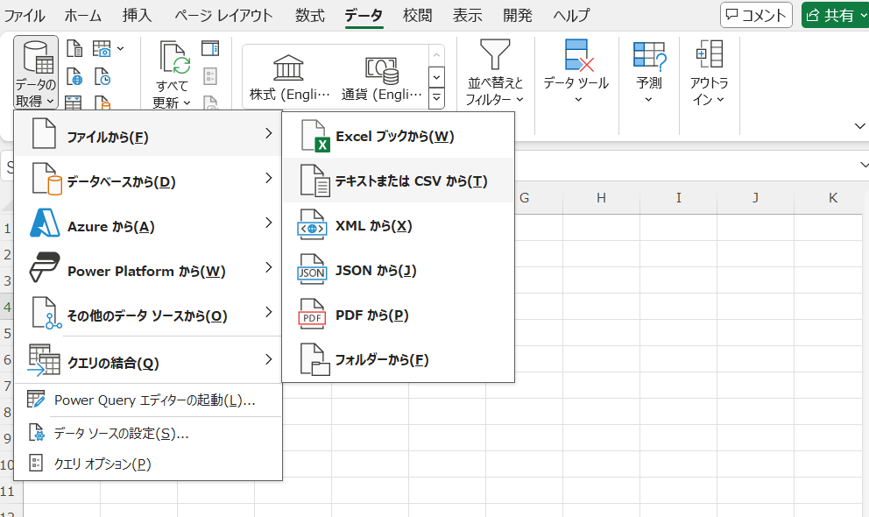Click greyed Properties icon in ribbon

(210, 76)
